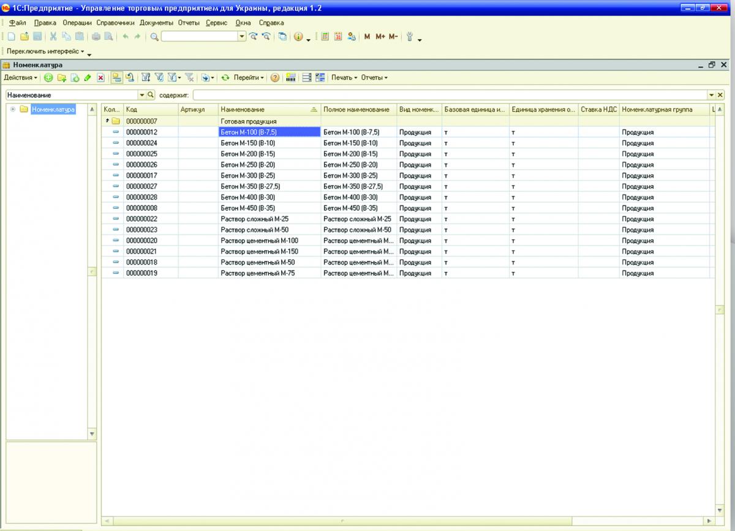
Task: Click the small search button beside Наименование field
Action: [151, 95]
